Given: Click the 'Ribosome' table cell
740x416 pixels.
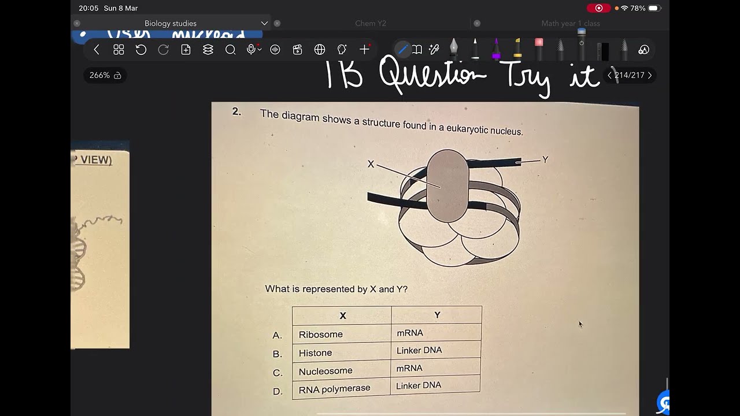Looking at the screenshot, I should coord(342,334).
